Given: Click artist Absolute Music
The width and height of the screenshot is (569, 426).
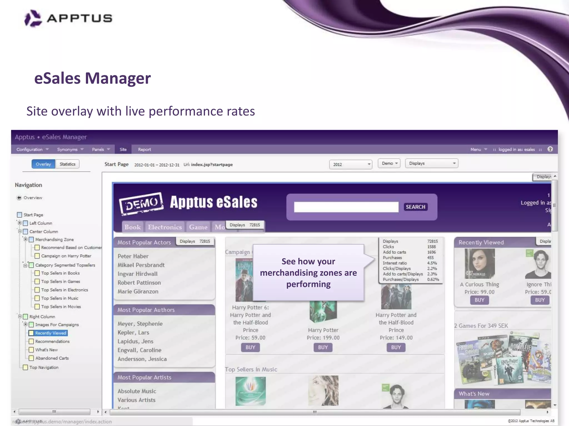Looking at the screenshot, I should (x=137, y=391).
